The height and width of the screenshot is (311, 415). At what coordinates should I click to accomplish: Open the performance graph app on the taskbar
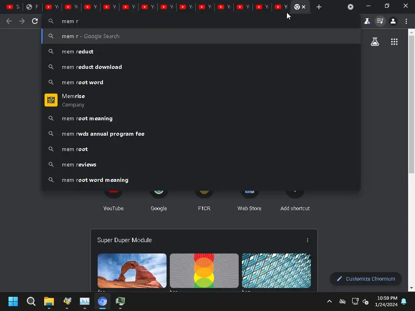85,301
